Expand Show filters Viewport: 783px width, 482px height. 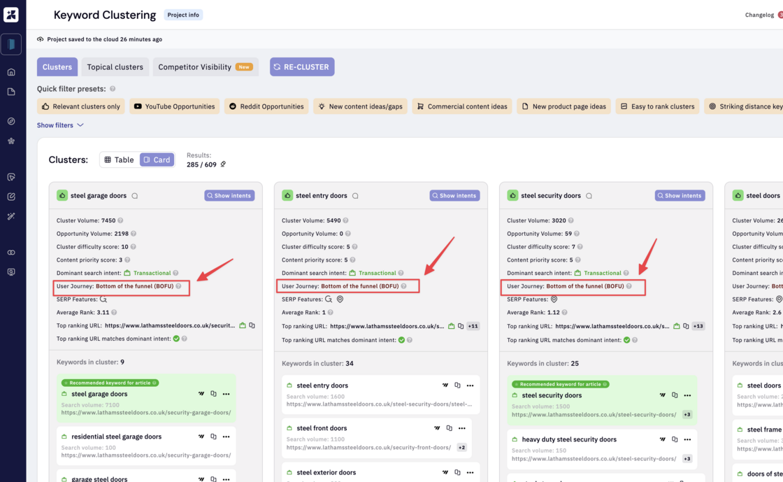tap(60, 125)
